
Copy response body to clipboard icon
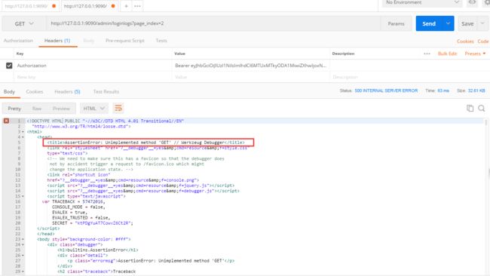pos(470,108)
